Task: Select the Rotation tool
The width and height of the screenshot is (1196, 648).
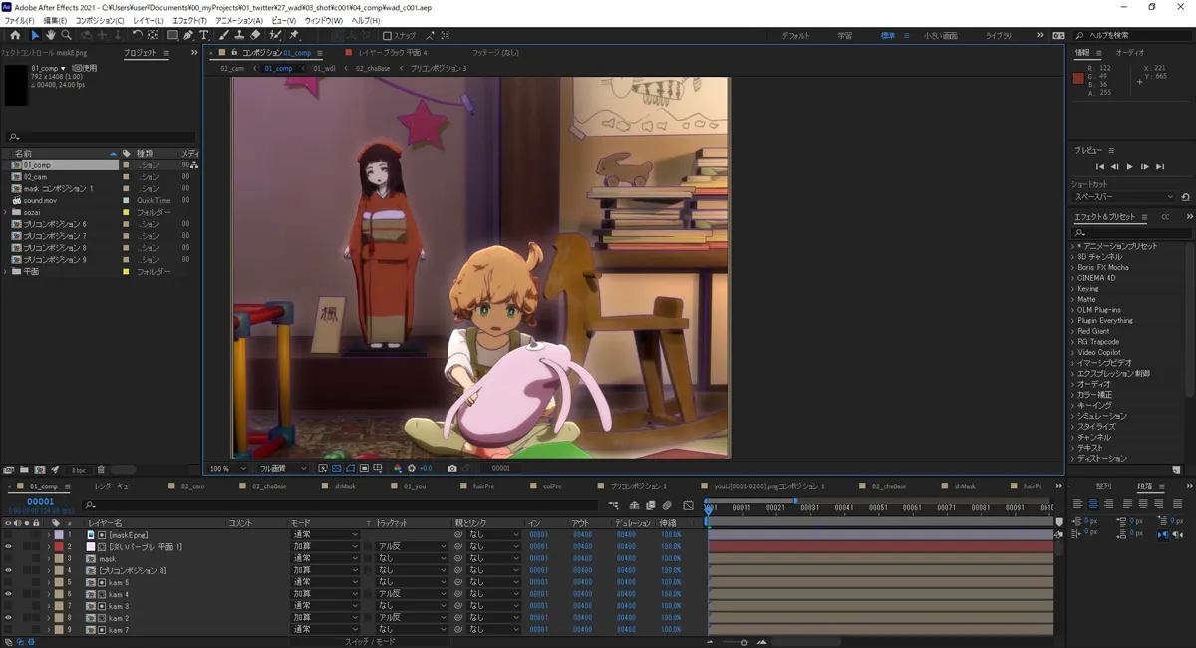Action: click(x=139, y=35)
